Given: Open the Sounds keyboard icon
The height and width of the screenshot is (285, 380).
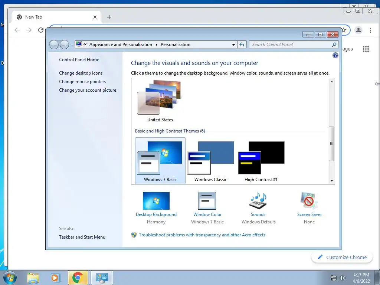Looking at the screenshot, I should [x=258, y=201].
